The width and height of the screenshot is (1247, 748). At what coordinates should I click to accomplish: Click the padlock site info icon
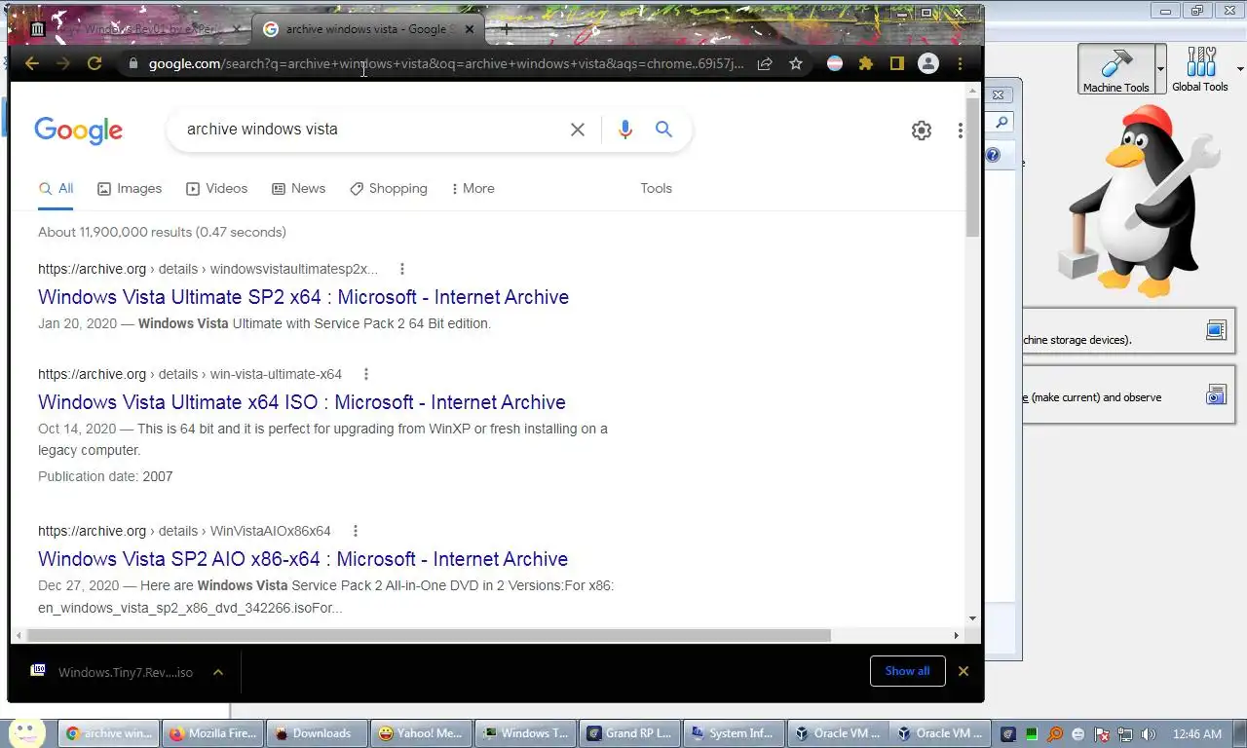pos(133,64)
